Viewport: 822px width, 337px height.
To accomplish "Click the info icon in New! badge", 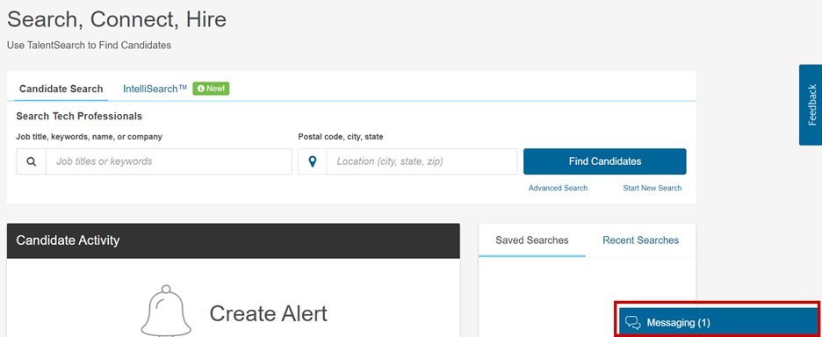I will click(201, 90).
